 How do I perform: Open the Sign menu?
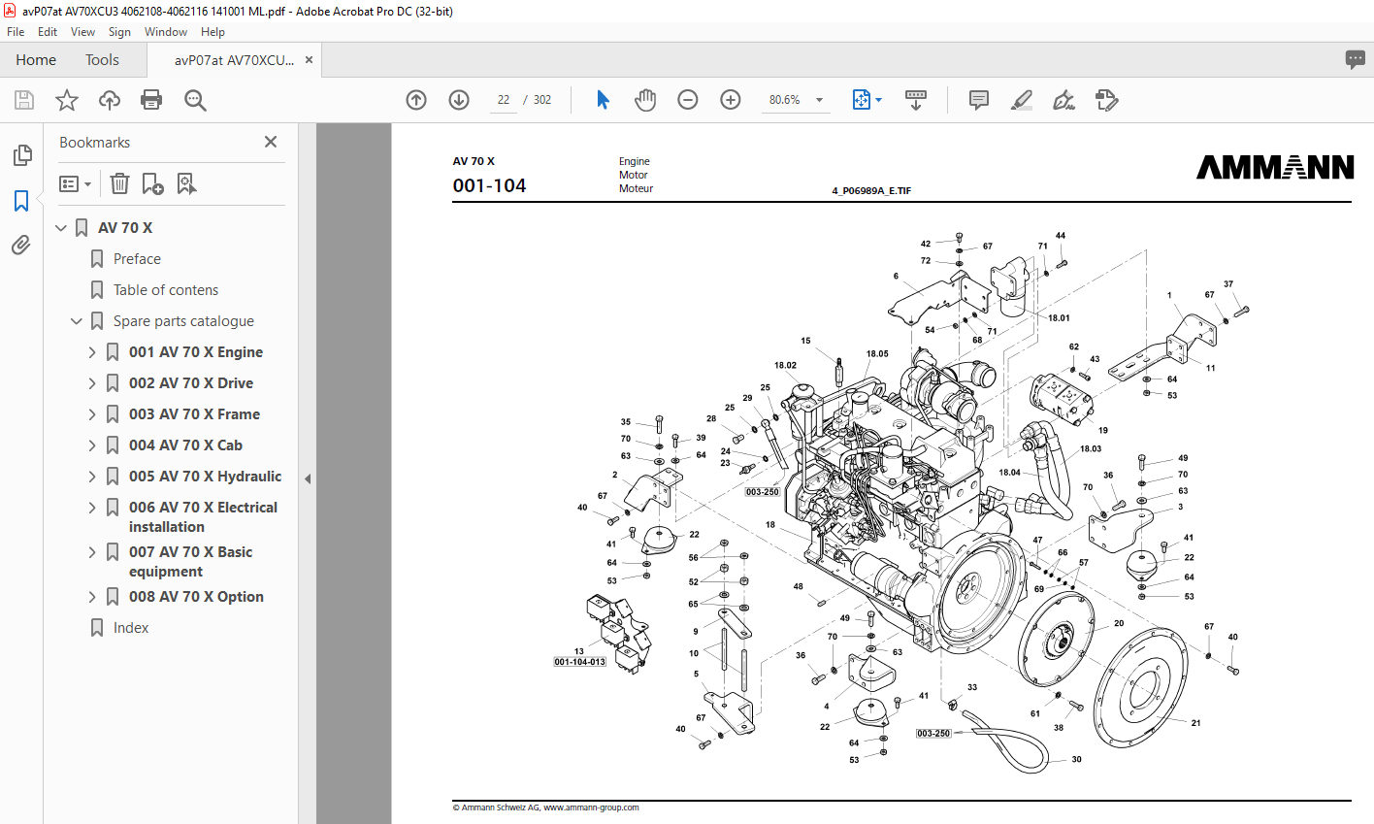pyautogui.click(x=119, y=32)
